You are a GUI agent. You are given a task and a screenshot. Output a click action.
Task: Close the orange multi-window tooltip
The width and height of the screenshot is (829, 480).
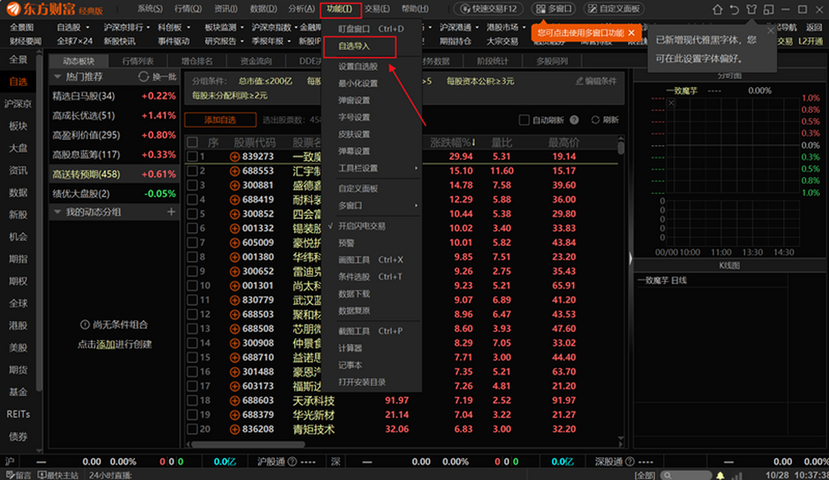point(631,33)
